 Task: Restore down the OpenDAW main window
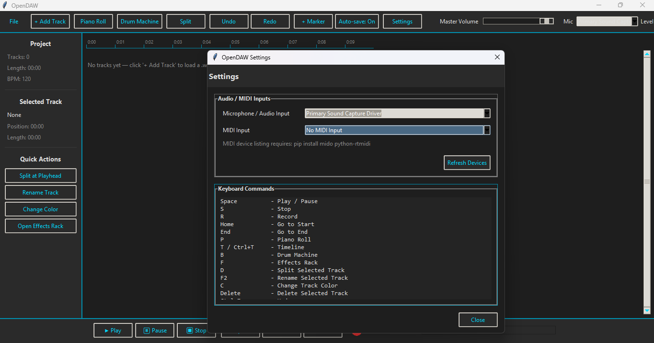pos(620,5)
